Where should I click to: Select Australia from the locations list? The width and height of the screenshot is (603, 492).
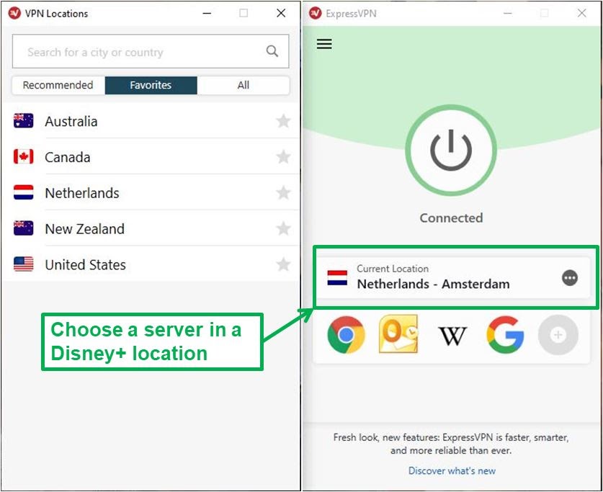[x=151, y=121]
